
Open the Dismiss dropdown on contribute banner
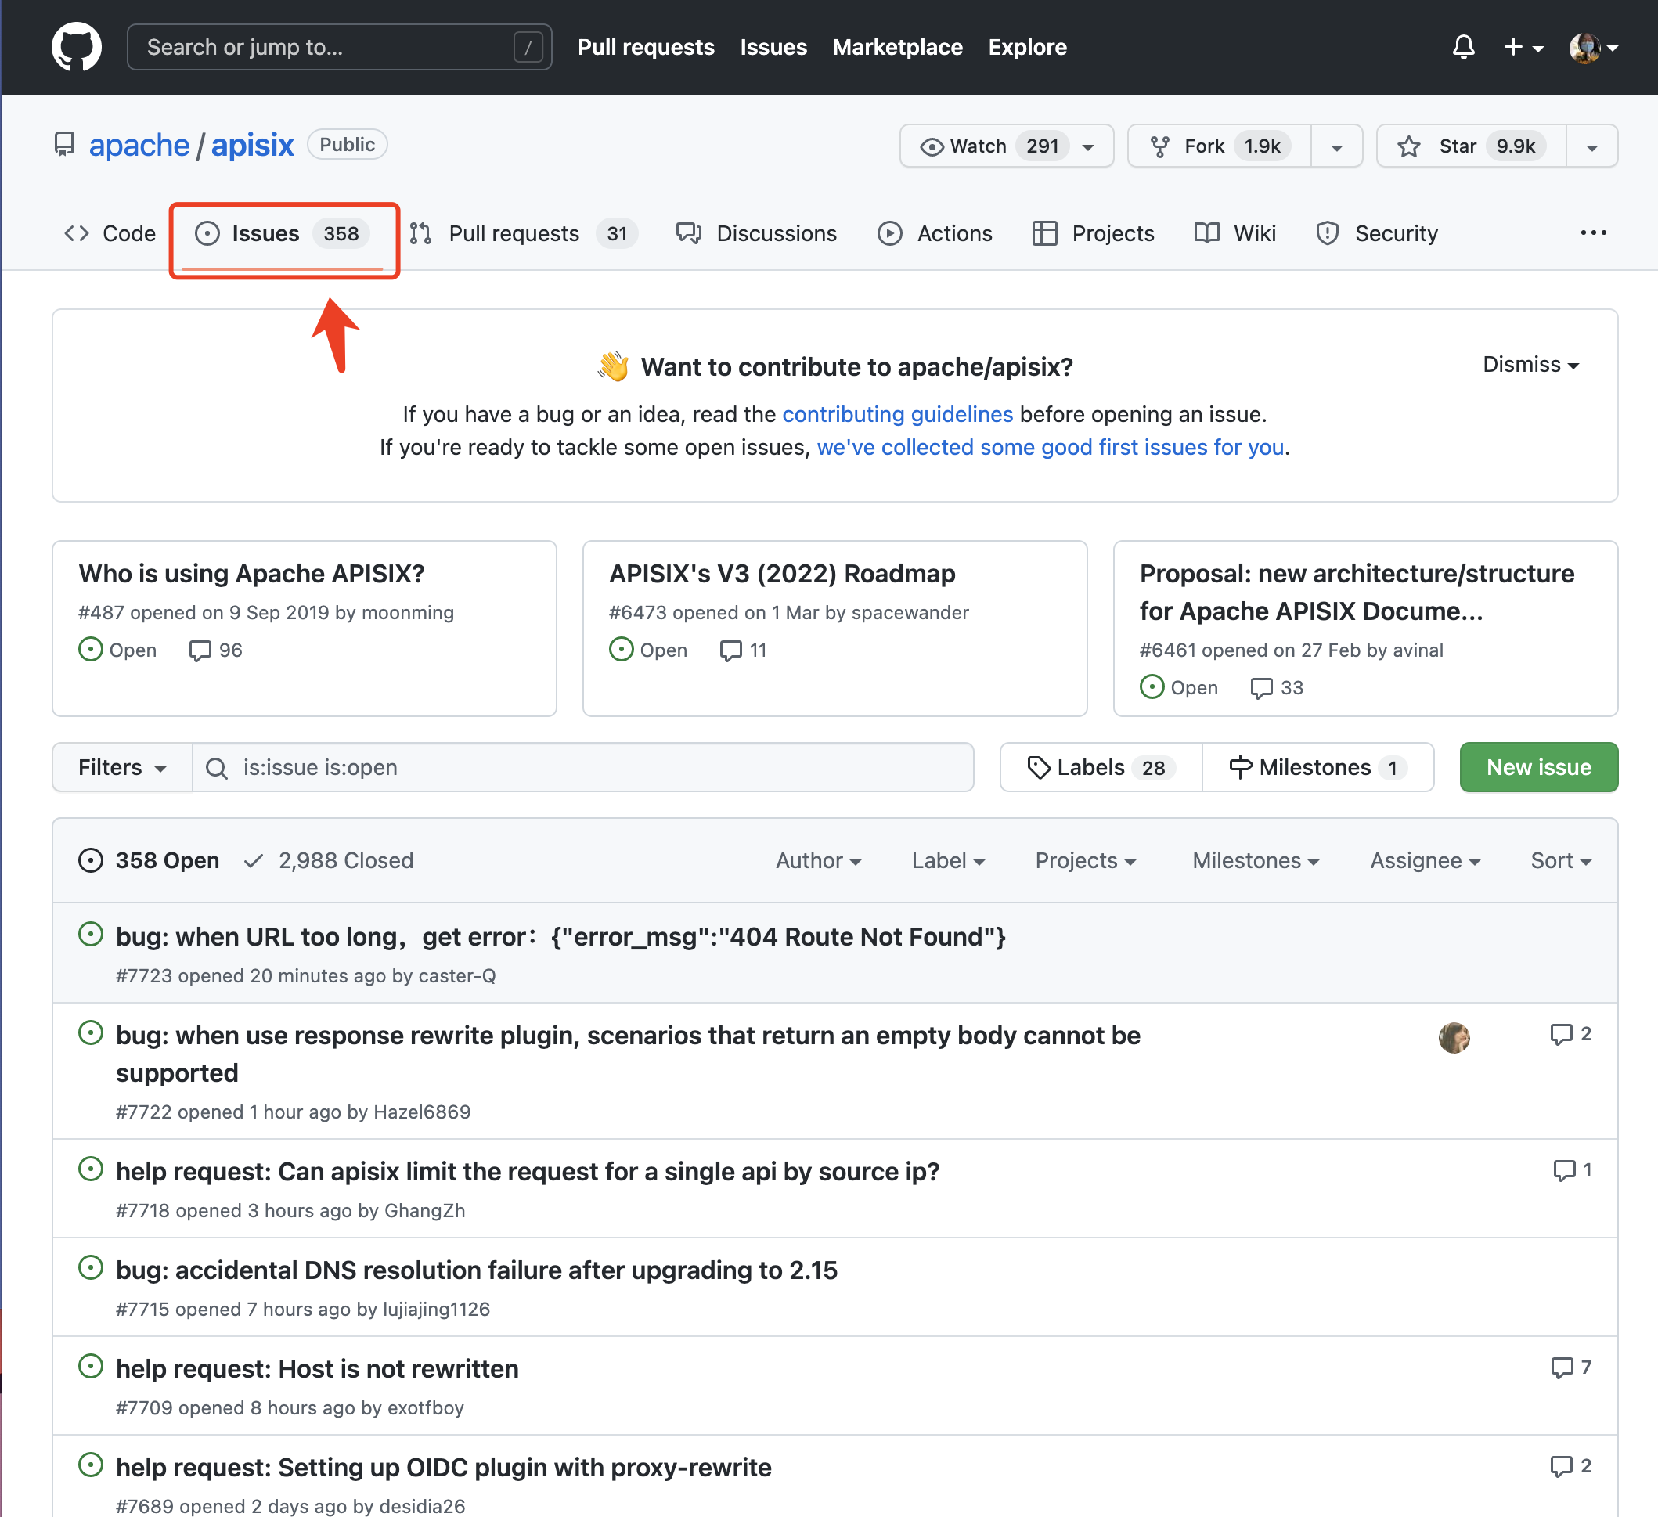coord(1530,364)
